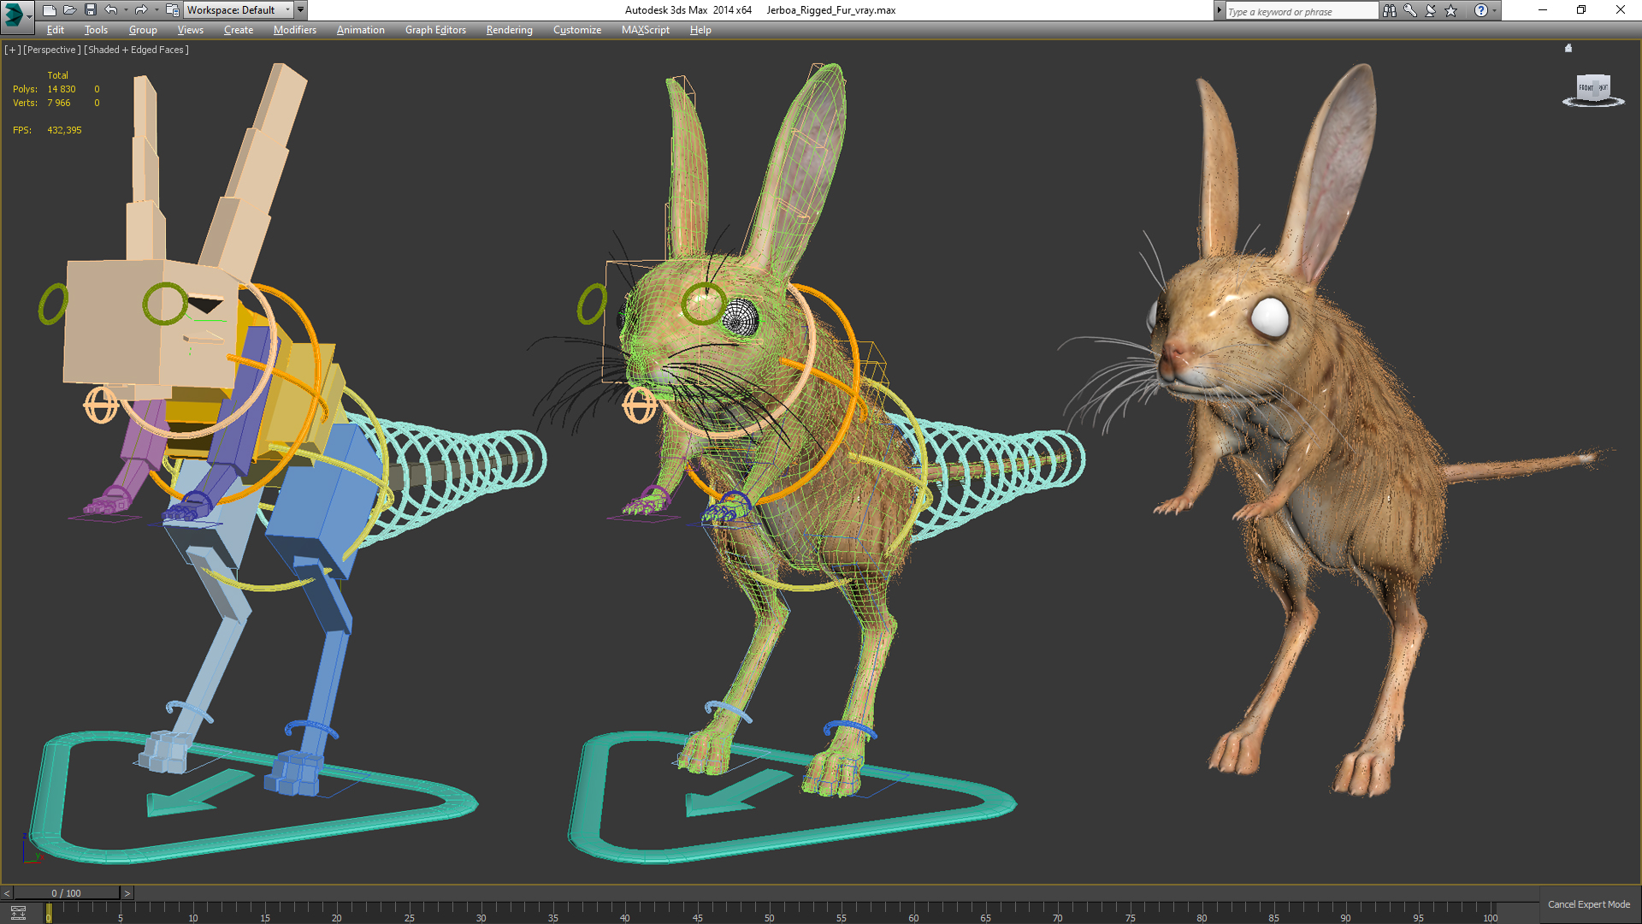
Task: Click the Front face of the ViewCube
Action: [x=1587, y=87]
